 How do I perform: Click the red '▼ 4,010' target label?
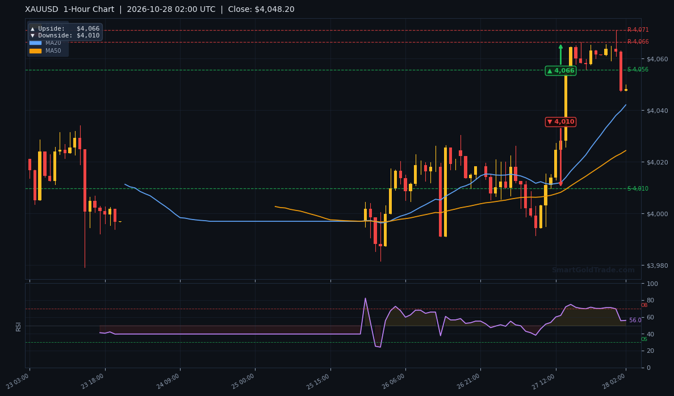(560, 121)
